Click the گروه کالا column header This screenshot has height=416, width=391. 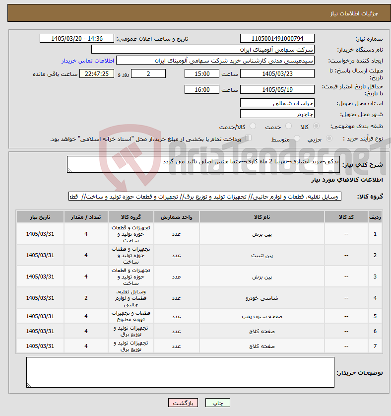pos(131,217)
